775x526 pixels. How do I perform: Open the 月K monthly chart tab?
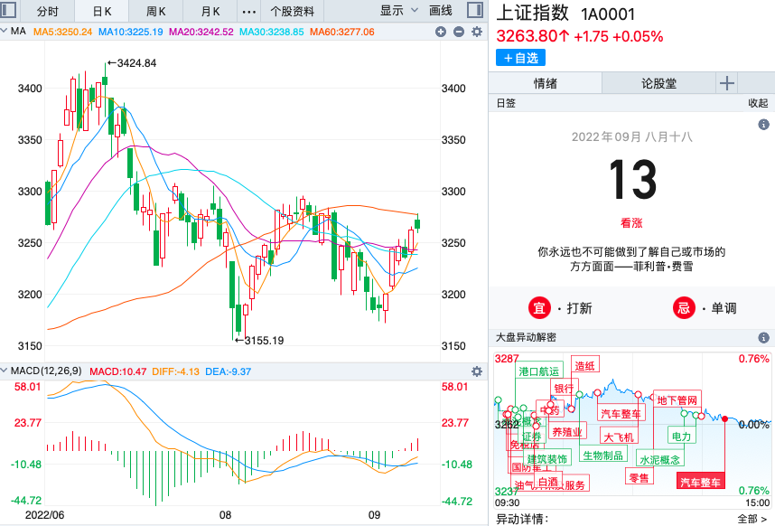[210, 12]
